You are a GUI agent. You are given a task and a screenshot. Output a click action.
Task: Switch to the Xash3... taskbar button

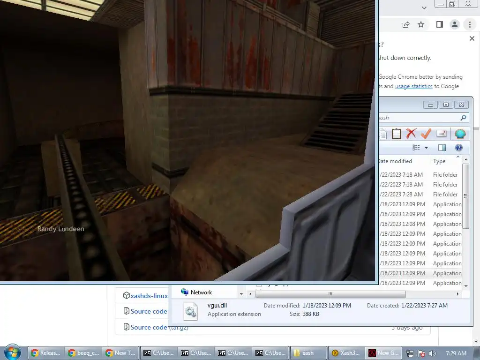coord(346,353)
